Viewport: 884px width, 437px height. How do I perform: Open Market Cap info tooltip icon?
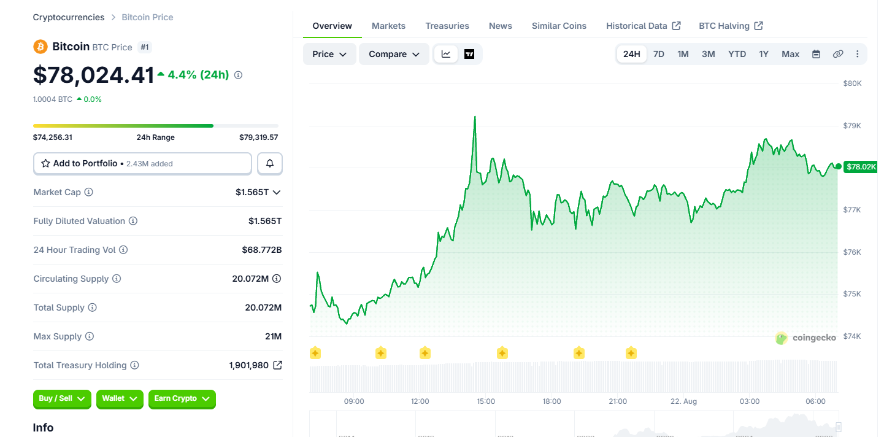coord(89,192)
